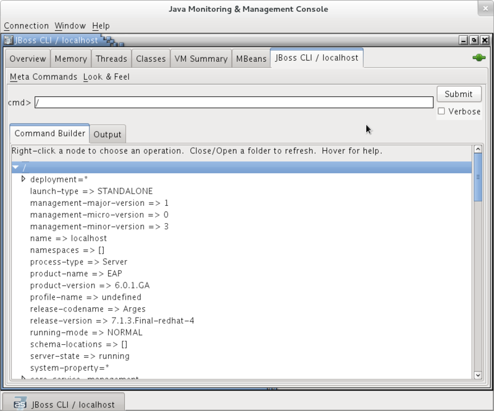Open the Meta Commands menu

pos(43,77)
